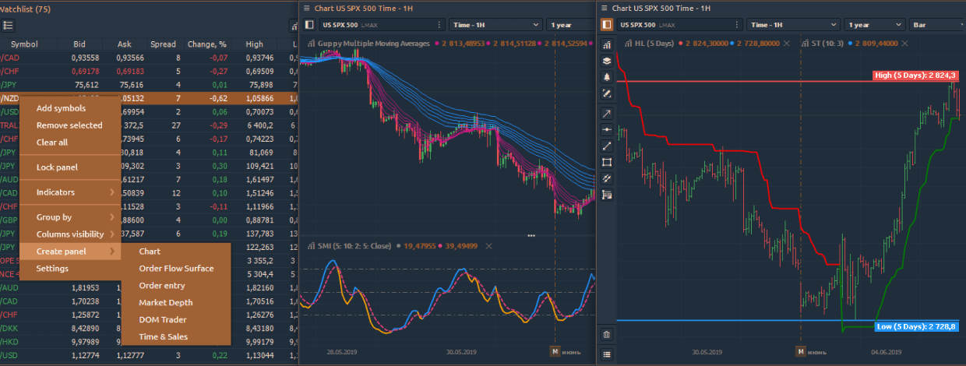Click the trash icon to delete drawings
Viewport: 966px width, 366px height.
[607, 335]
